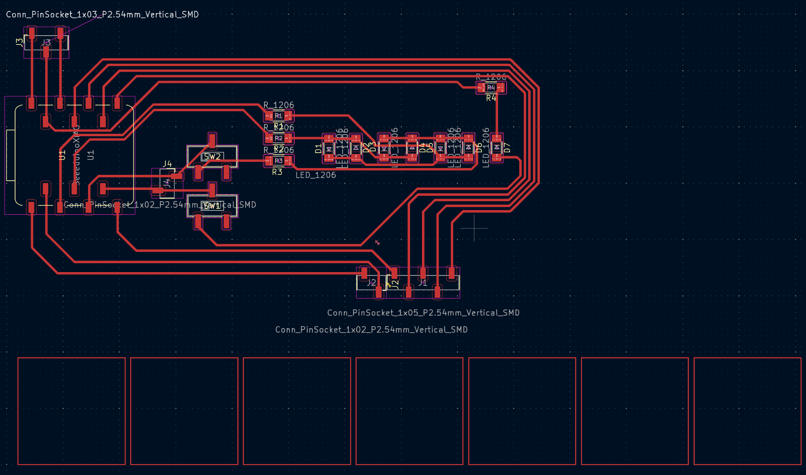This screenshot has height=475, width=806.
Task: Select the R3 resistor footprint
Action: [278, 161]
